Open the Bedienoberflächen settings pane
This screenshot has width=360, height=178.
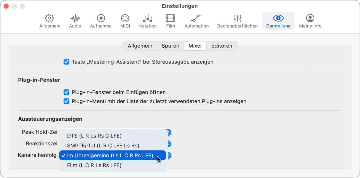click(237, 21)
